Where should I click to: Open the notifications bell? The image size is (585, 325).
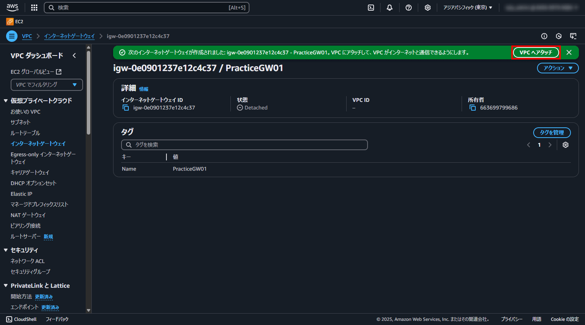click(x=390, y=8)
